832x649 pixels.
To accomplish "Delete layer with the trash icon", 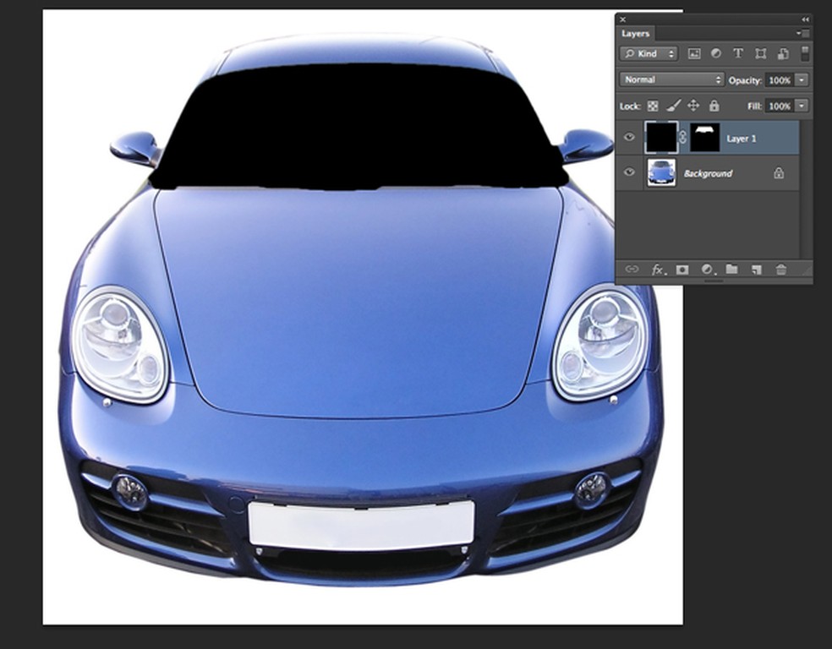I will pos(781,270).
